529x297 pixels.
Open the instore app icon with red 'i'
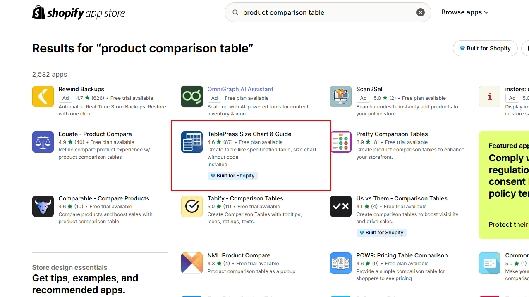(490, 97)
